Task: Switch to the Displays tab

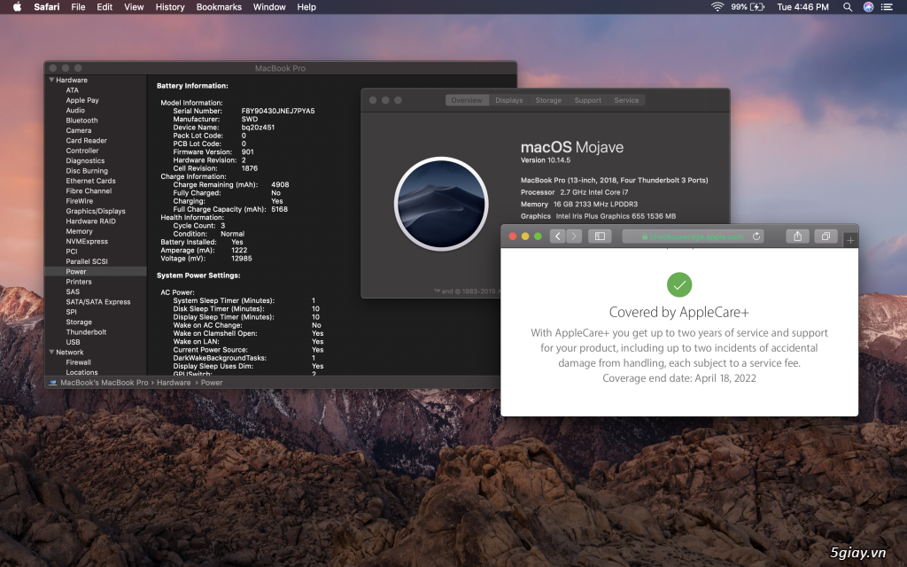Action: [x=509, y=100]
